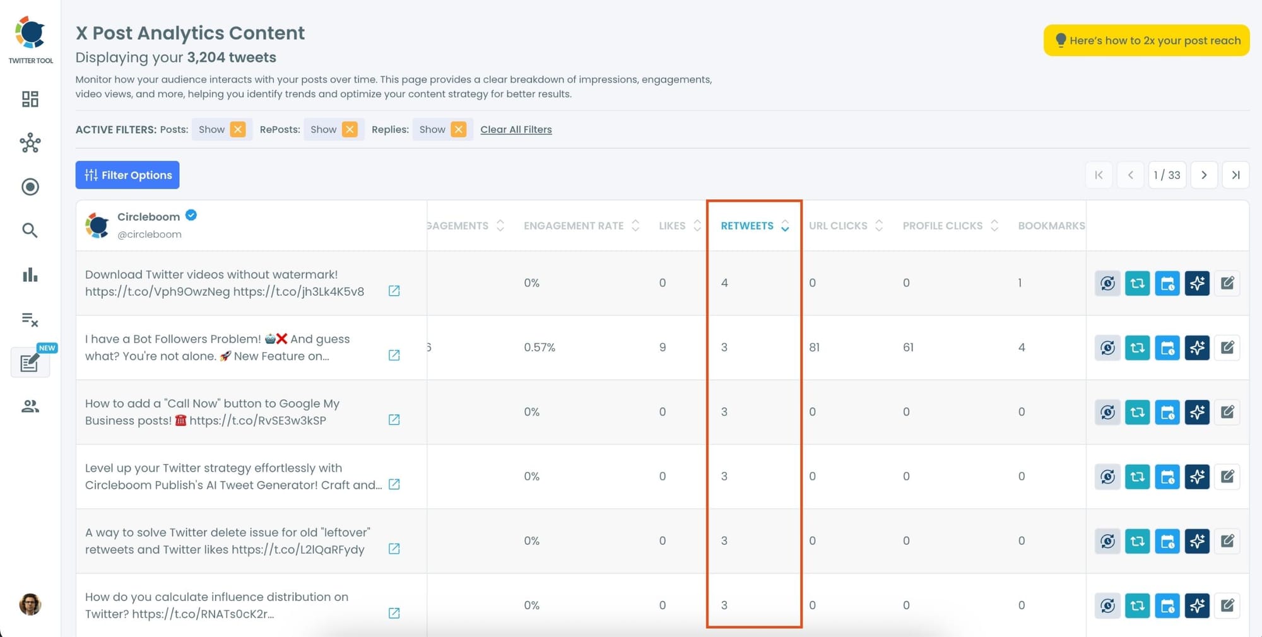
Task: Click Circleboom account name in table header
Action: coord(148,216)
